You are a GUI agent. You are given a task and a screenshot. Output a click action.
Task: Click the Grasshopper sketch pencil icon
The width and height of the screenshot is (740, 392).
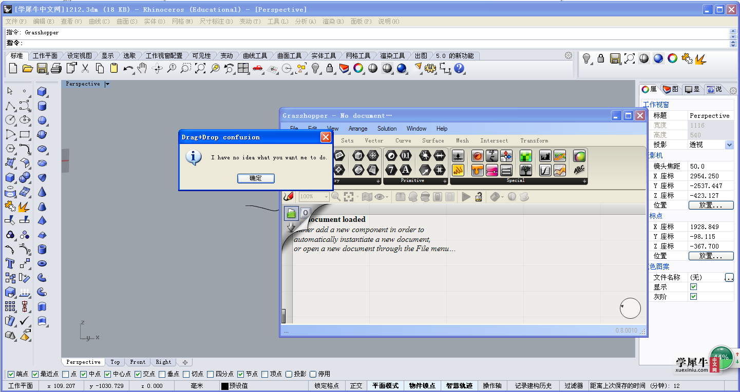(x=288, y=197)
